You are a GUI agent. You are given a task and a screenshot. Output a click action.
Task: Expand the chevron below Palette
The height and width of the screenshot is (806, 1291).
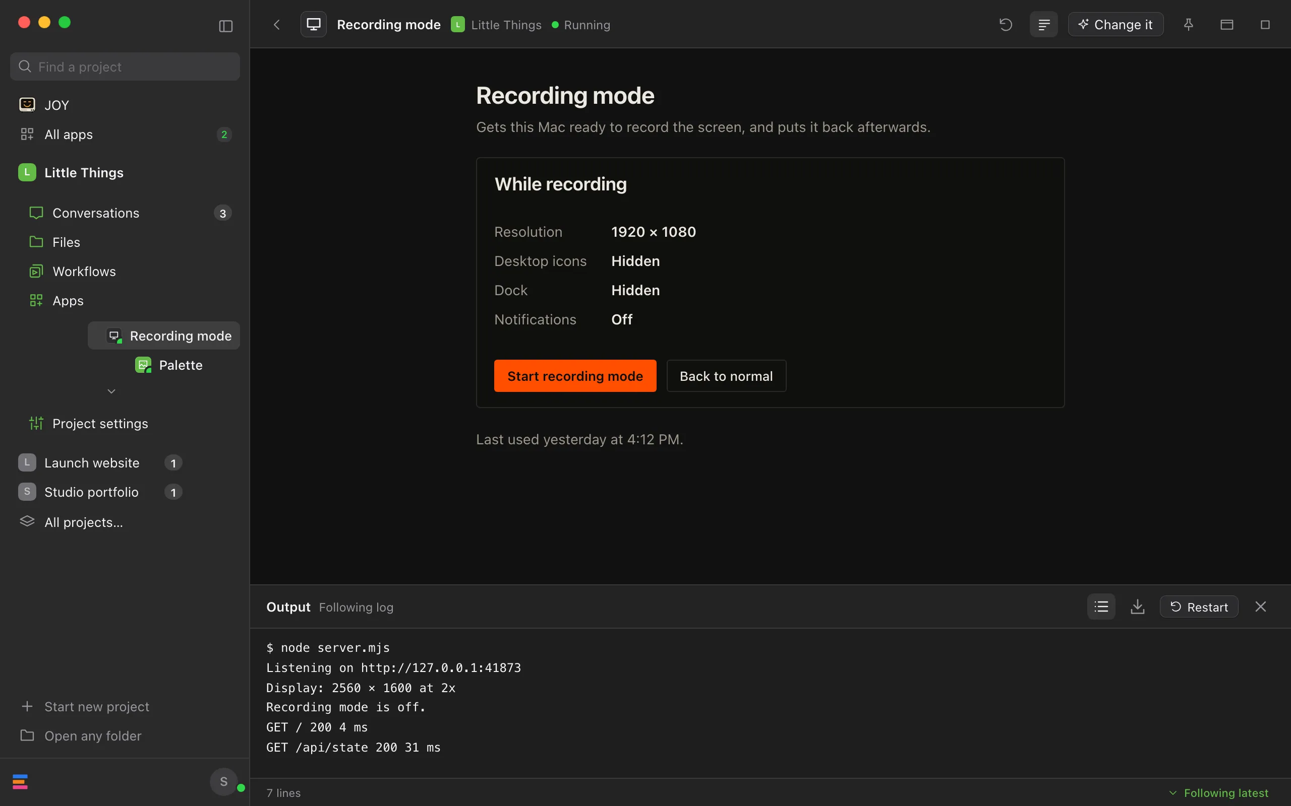coord(111,391)
